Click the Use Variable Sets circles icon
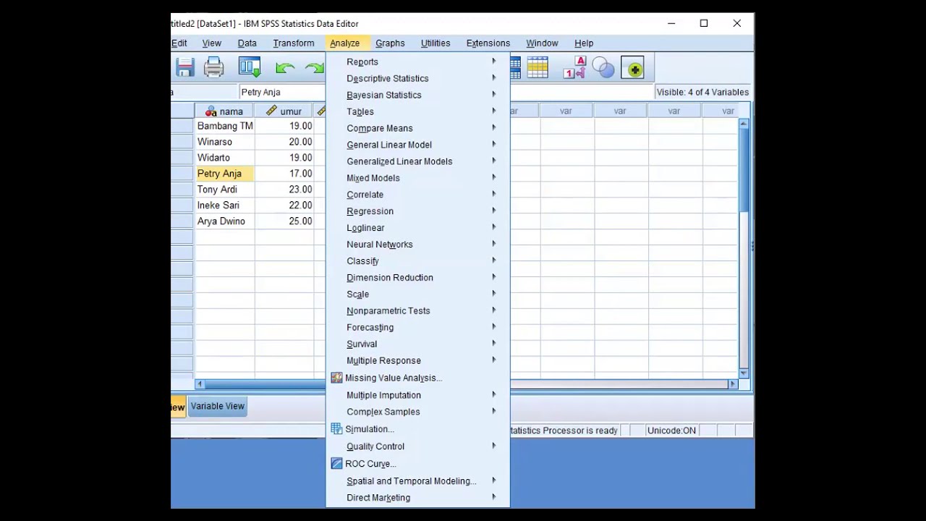Viewport: 926px width, 521px height. tap(603, 68)
